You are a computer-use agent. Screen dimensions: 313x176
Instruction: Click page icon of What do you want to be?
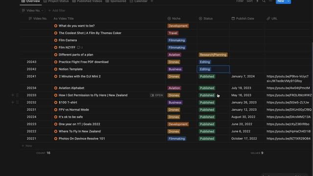click(56, 26)
